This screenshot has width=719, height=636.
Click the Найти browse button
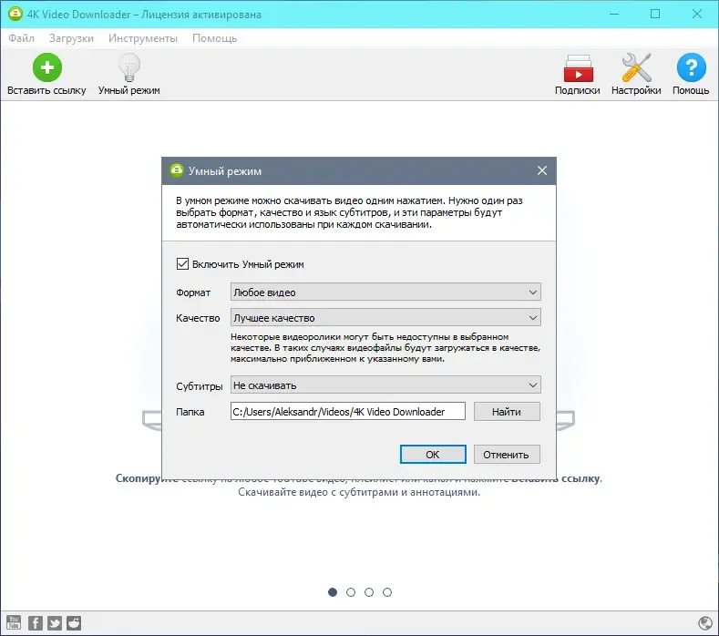tap(507, 411)
